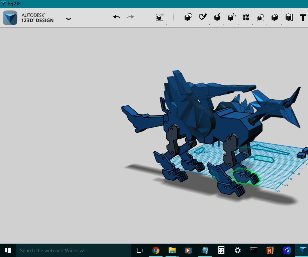Select the Measure tool

[289, 17]
